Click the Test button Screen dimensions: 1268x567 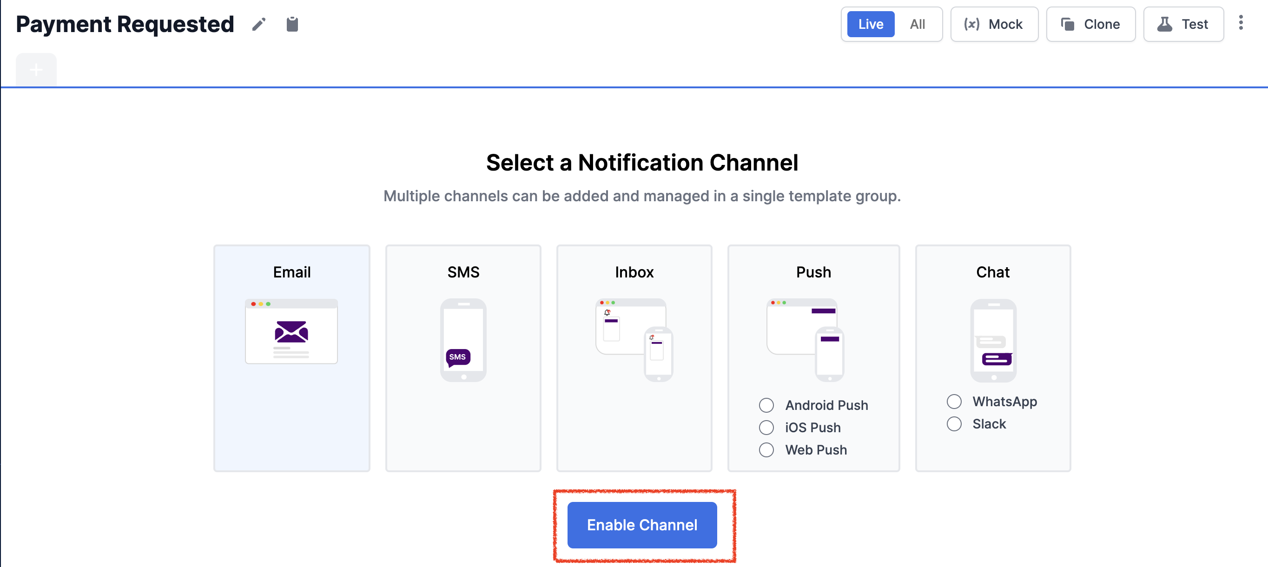(x=1183, y=24)
